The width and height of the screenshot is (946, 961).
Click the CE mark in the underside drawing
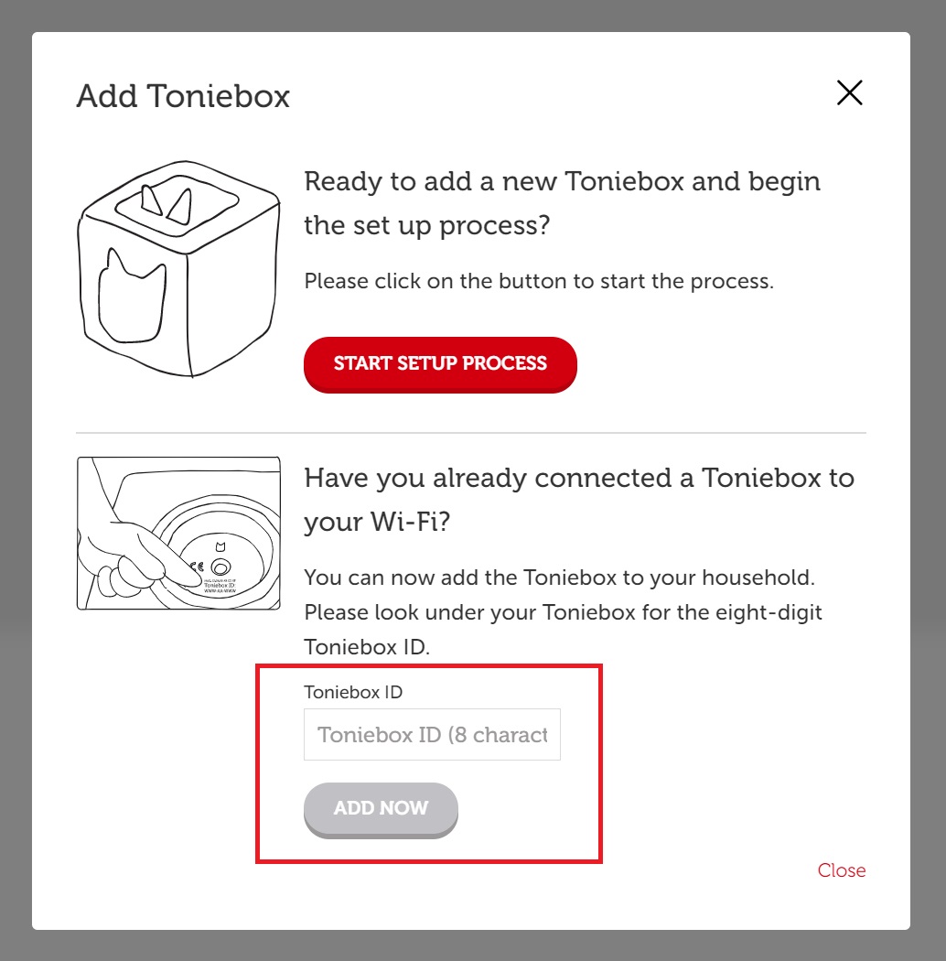[x=198, y=567]
